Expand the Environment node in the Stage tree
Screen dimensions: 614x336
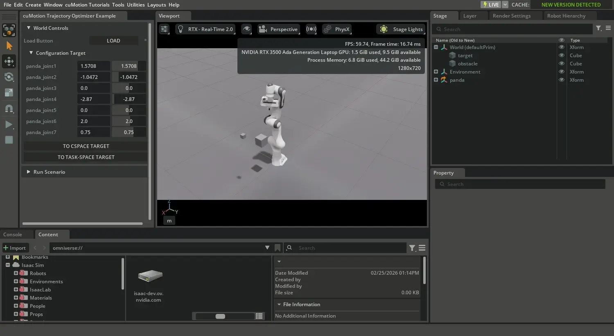click(436, 72)
